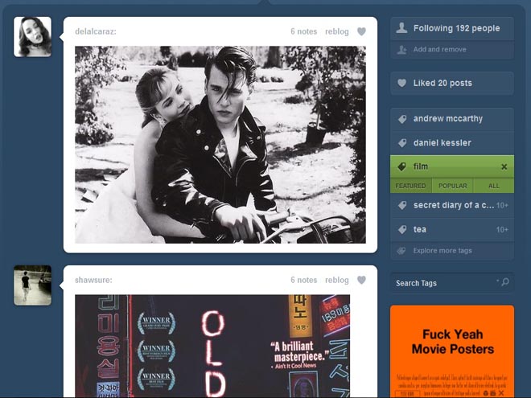The image size is (531, 398).
Task: Switch to the Popular tab
Action: pos(452,186)
